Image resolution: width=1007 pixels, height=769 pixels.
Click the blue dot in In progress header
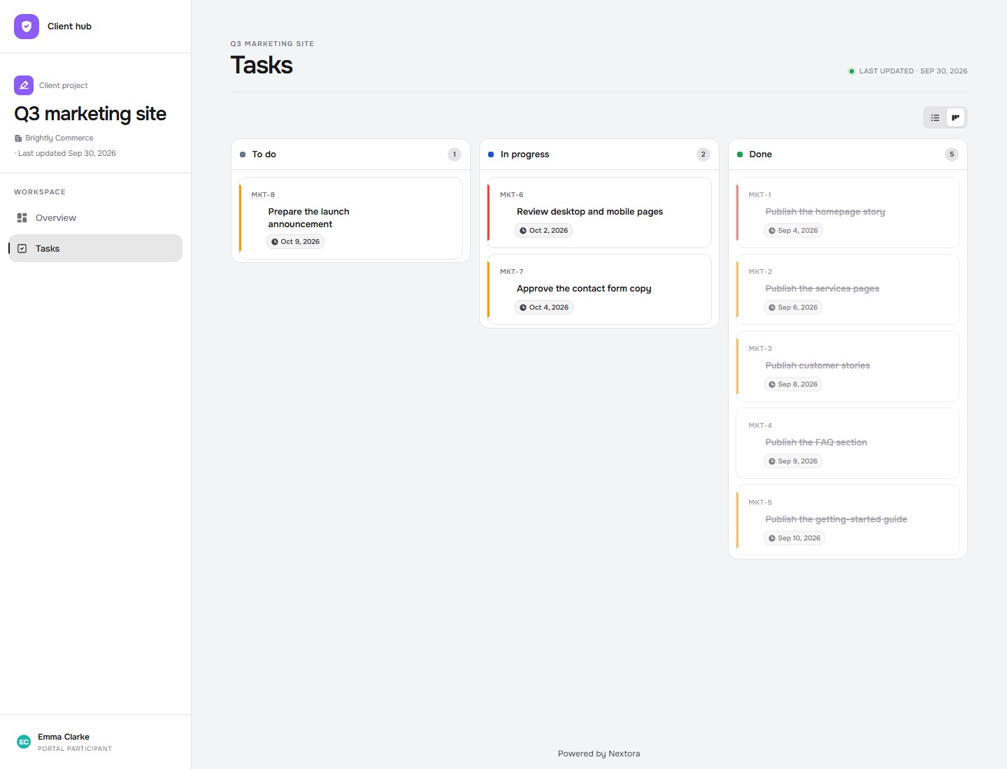click(491, 154)
